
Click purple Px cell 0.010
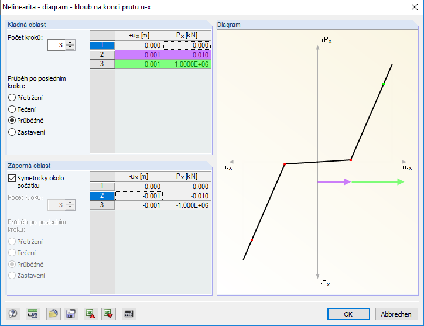(187, 55)
